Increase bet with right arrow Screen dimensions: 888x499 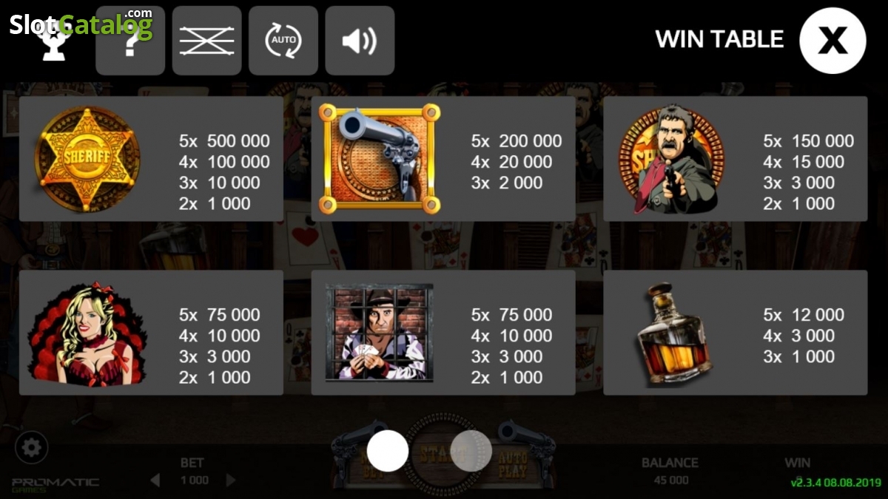coord(231,481)
